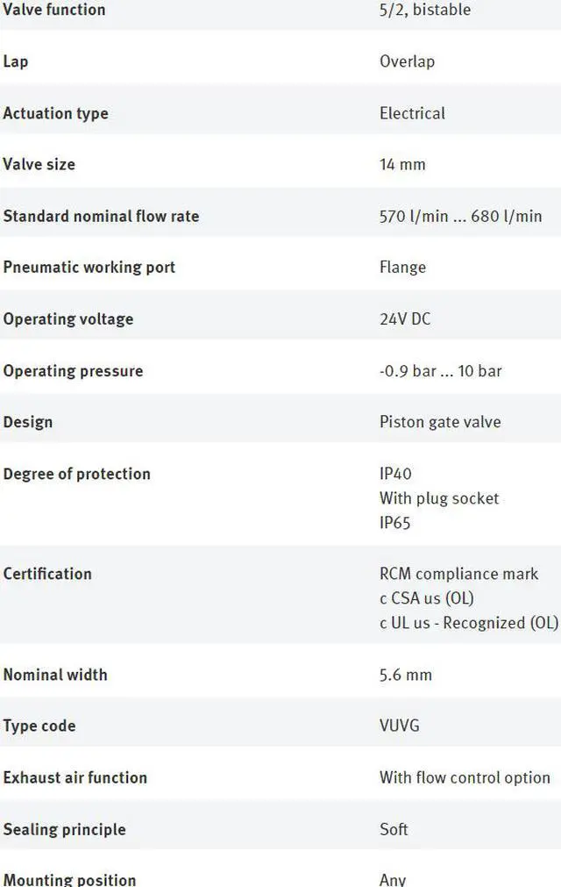
Task: Click the "Actuation type" row label
Action: click(x=55, y=113)
